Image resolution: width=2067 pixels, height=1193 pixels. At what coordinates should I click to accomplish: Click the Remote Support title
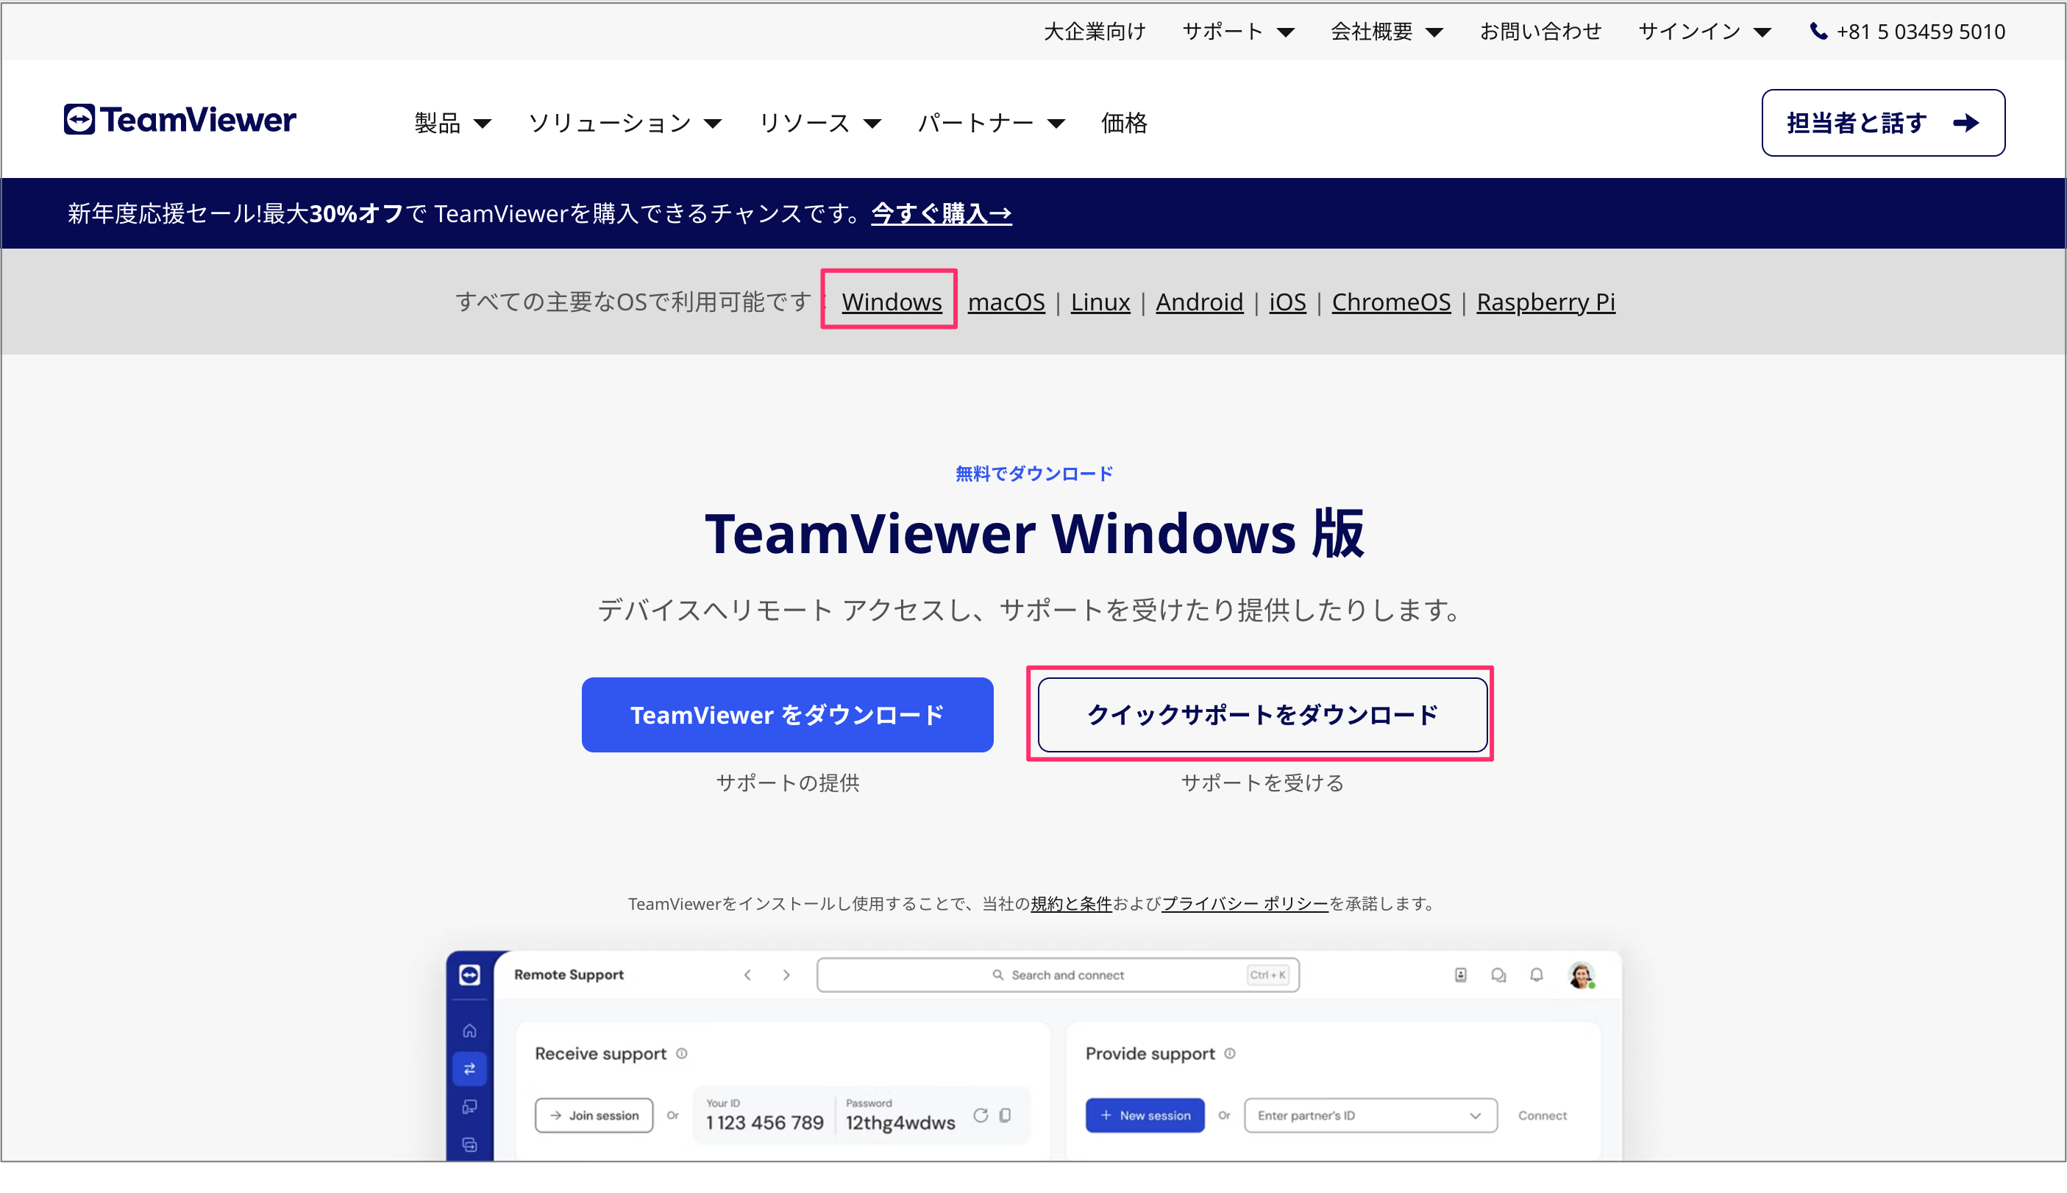tap(569, 975)
